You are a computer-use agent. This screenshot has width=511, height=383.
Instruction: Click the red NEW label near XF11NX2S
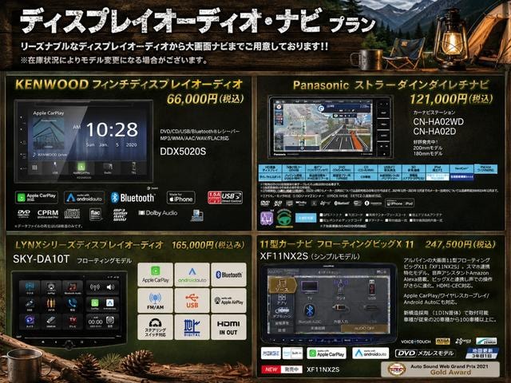271,369
